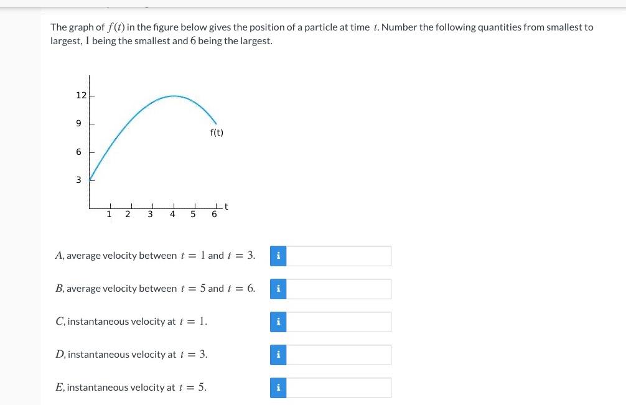Click the answer field next to quantity E

point(339,388)
